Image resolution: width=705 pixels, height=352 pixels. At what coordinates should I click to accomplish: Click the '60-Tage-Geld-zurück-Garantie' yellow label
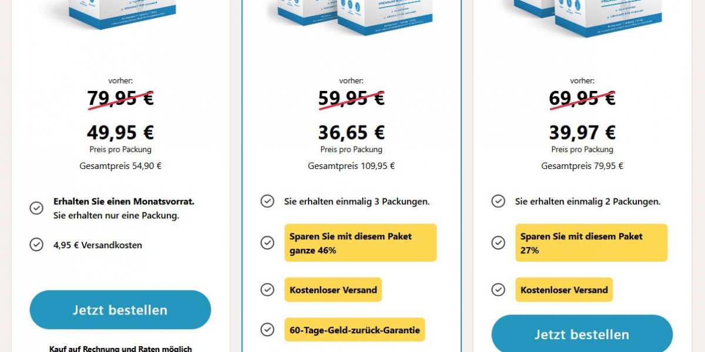tap(354, 330)
